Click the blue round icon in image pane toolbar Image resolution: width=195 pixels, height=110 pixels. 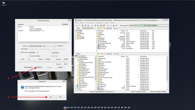tap(109, 28)
